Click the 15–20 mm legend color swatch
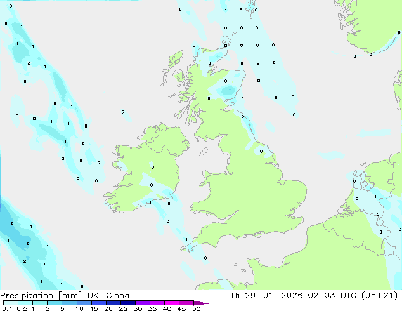This screenshot has height=311, width=402. point(99,303)
